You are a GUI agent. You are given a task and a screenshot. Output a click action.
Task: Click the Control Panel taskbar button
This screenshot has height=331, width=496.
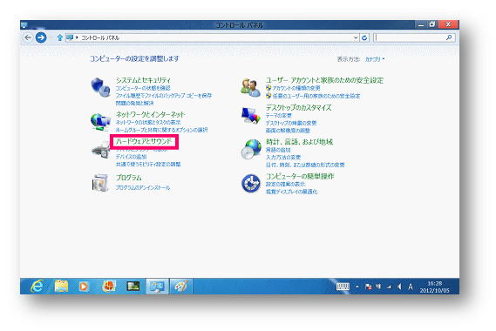coord(157,287)
